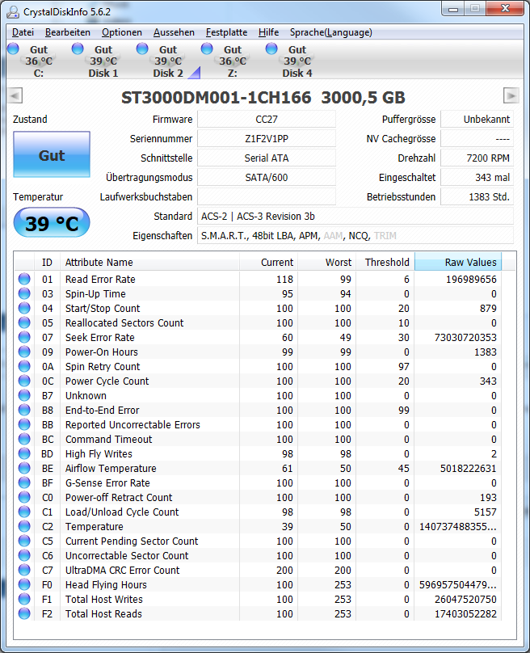Image resolution: width=530 pixels, height=653 pixels.
Task: Click status orb for Power Cycle Count
Action: point(24,381)
